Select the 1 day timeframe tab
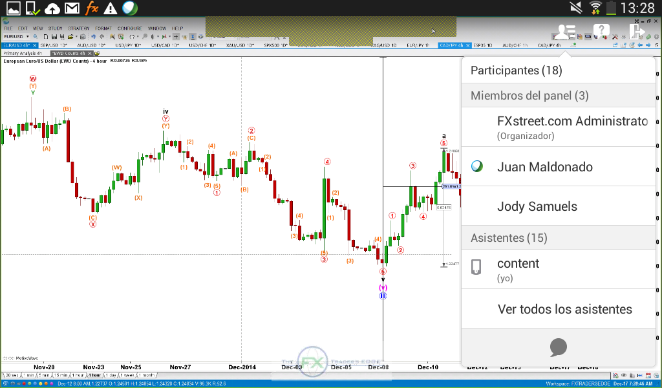The width and height of the screenshot is (662, 388). click(111, 375)
